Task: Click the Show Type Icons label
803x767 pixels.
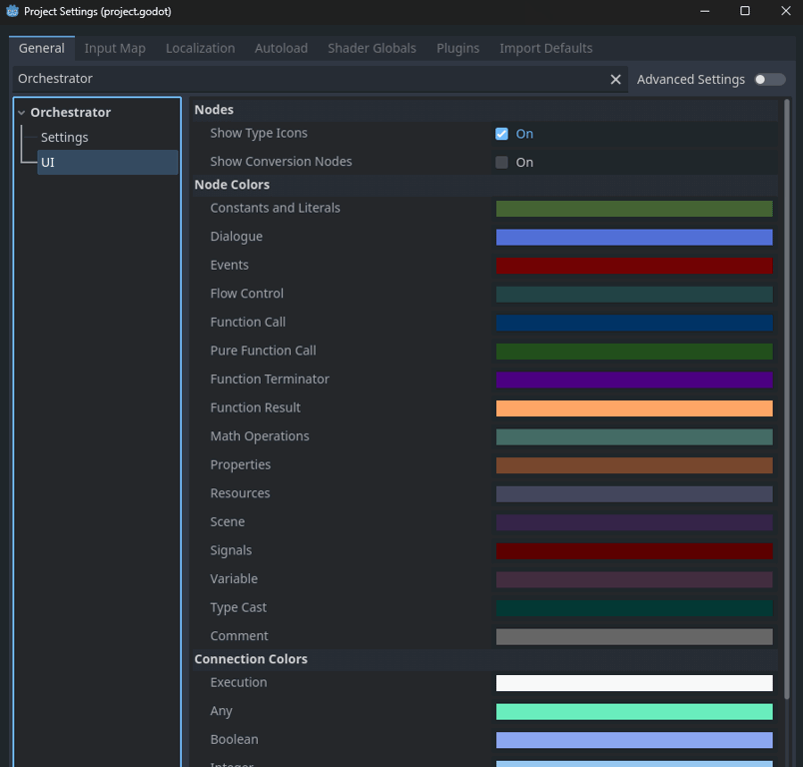Action: click(x=259, y=133)
